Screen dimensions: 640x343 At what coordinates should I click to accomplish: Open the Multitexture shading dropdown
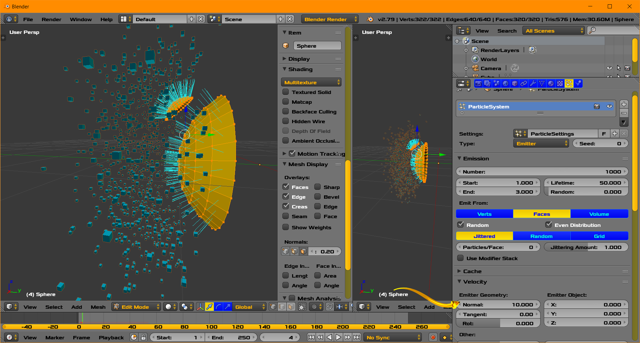pyautogui.click(x=311, y=82)
